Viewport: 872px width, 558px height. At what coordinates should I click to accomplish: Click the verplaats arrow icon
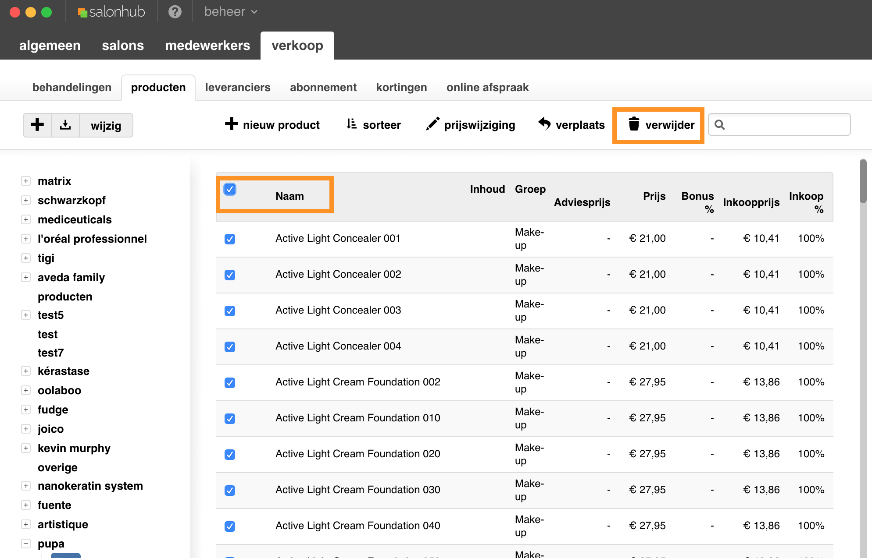544,124
